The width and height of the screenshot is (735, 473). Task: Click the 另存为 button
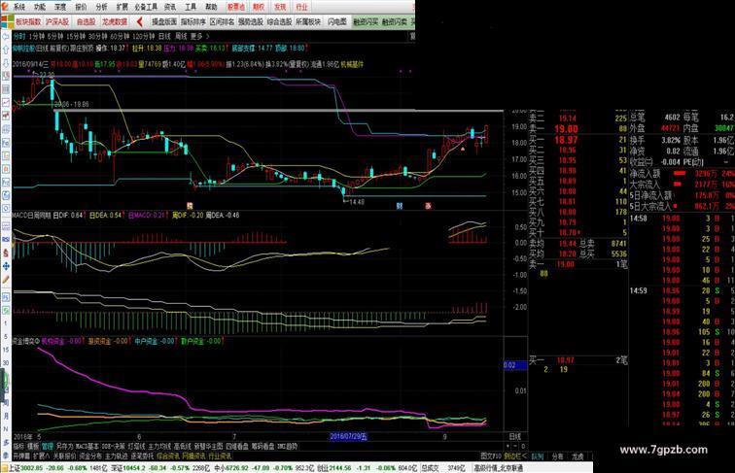pyautogui.click(x=64, y=447)
